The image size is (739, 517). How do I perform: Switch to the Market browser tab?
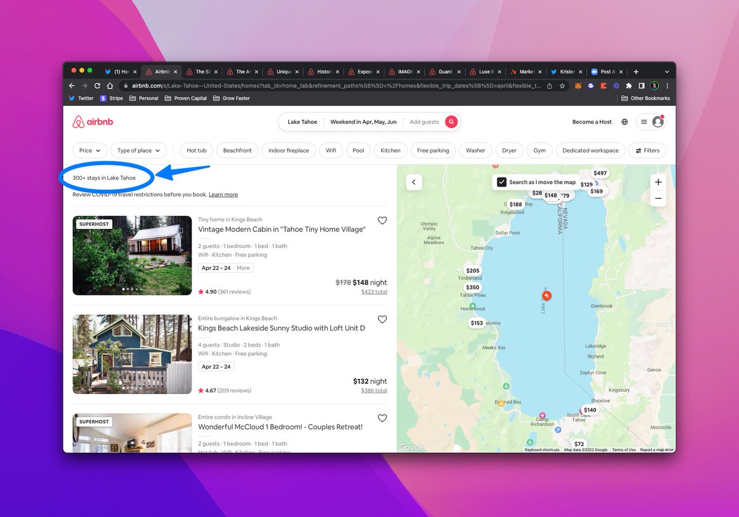(526, 71)
